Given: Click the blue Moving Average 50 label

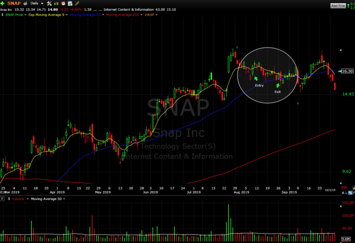Looking at the screenshot, I should [85, 15].
